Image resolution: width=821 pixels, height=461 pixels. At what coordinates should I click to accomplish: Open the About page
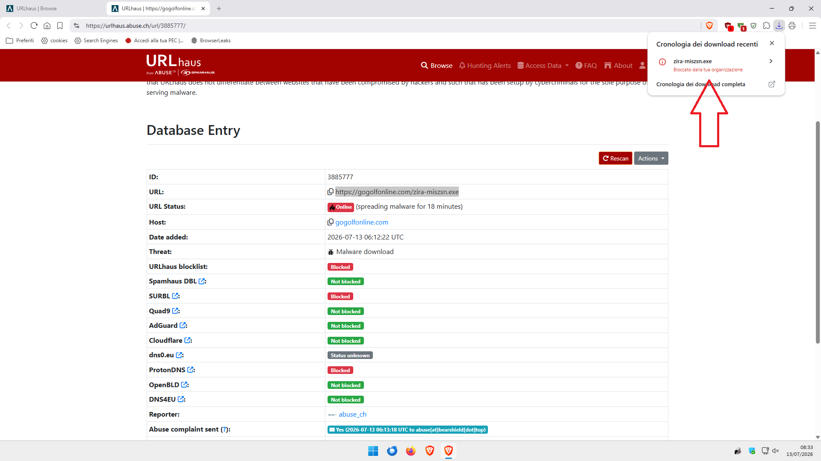point(618,65)
